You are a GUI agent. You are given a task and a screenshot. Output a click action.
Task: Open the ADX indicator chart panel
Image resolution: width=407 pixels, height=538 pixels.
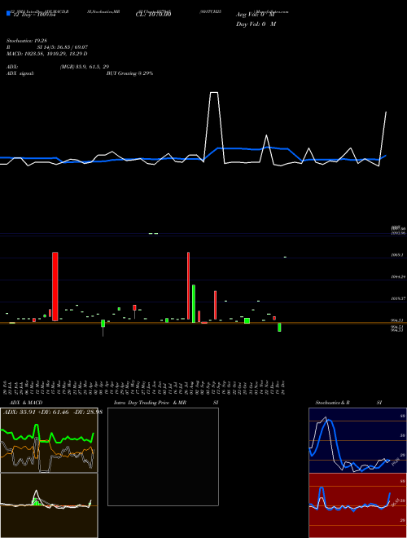click(x=49, y=440)
